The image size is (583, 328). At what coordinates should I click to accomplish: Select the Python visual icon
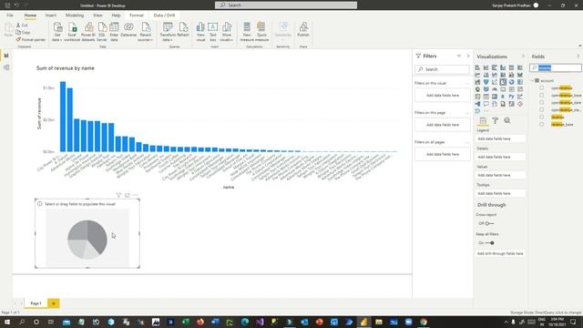[x=511, y=97]
